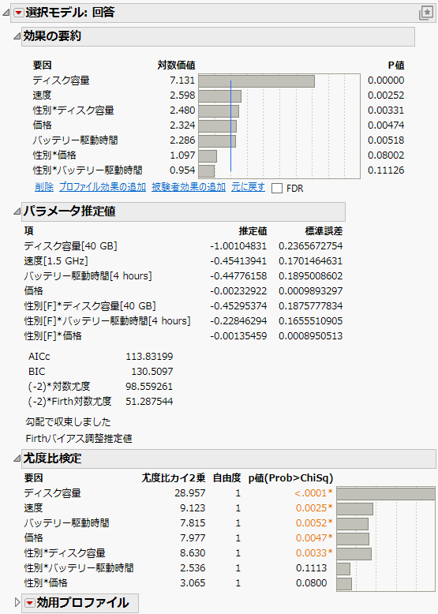
Task: Click chi-square value 8.630
Action: [x=193, y=553]
